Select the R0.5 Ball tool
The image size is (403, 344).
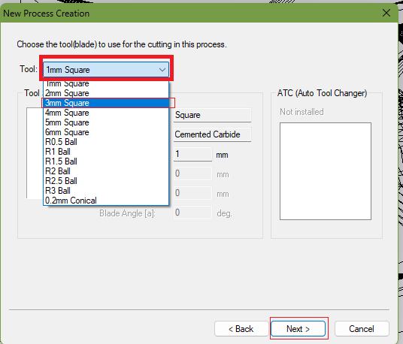(x=106, y=142)
